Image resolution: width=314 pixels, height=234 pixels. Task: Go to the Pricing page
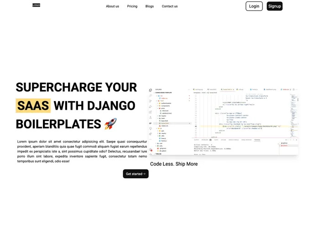(132, 6)
